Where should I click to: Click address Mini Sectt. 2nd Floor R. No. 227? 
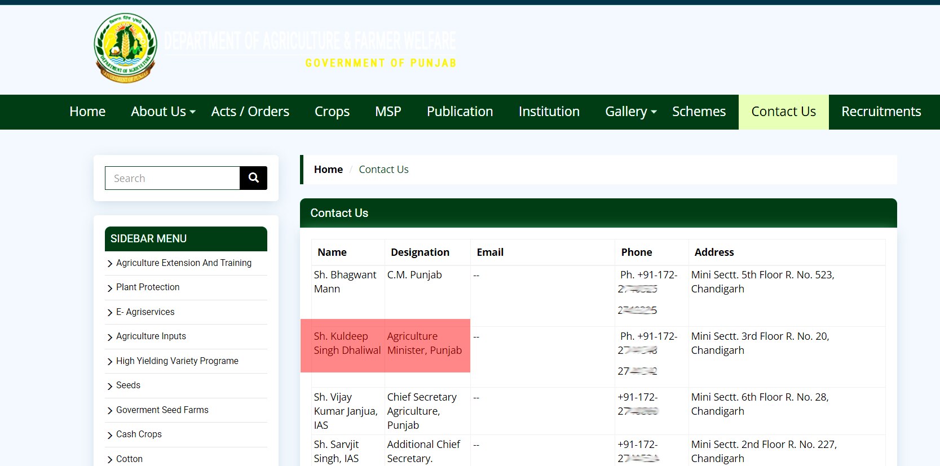(x=787, y=451)
